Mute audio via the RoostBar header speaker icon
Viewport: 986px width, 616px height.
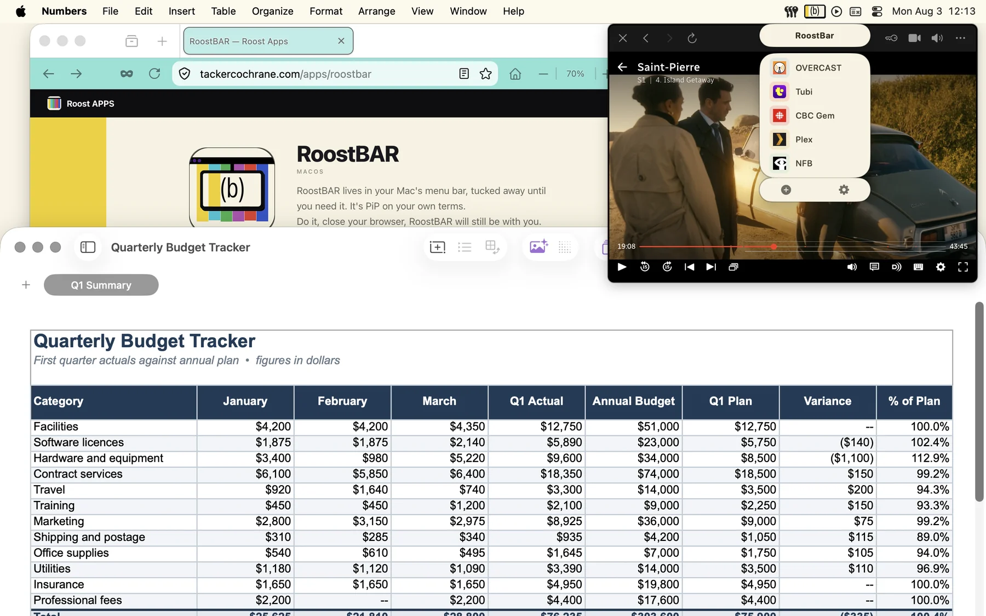point(937,38)
